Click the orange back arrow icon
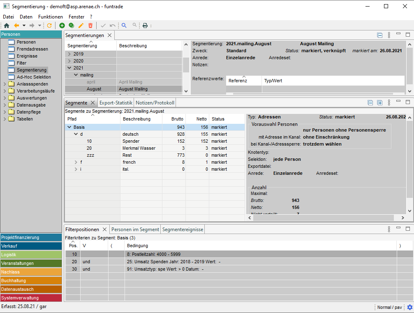 [17, 26]
